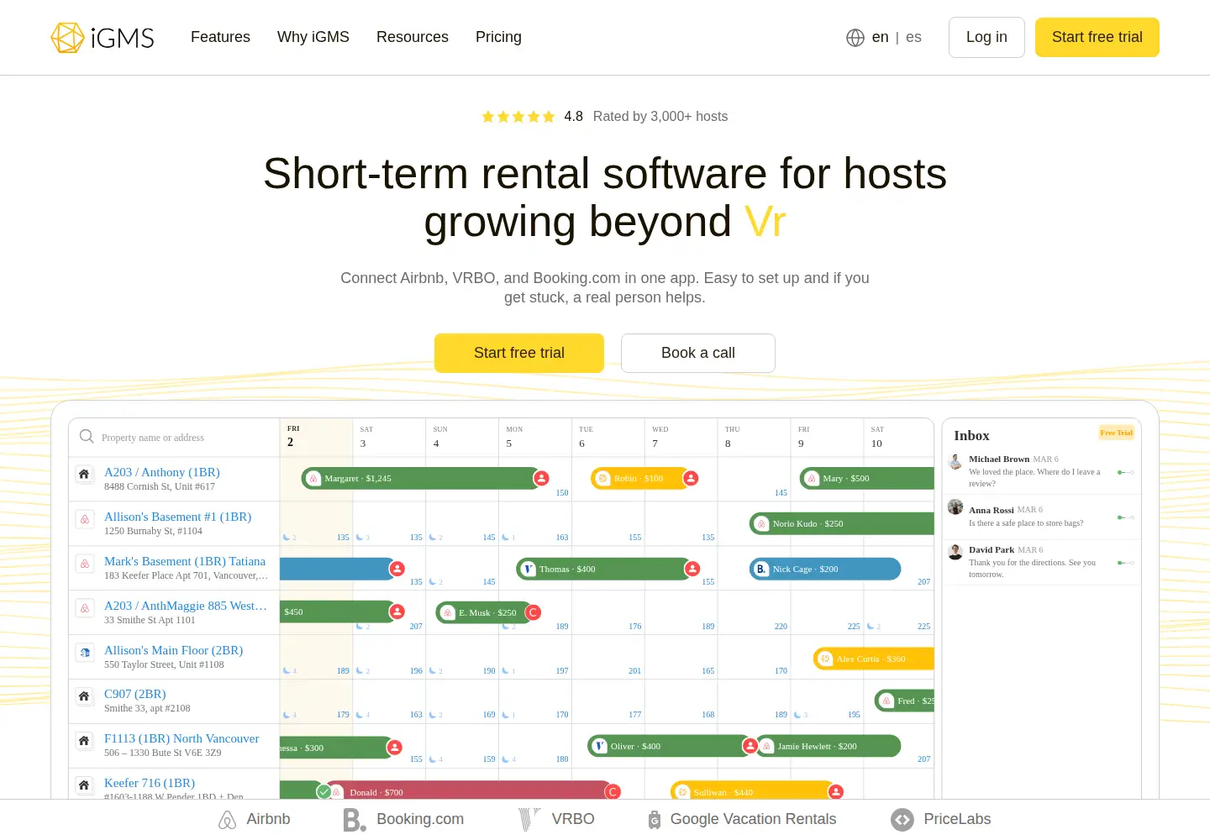Click the Airbnb logo in the footer

[x=227, y=820]
